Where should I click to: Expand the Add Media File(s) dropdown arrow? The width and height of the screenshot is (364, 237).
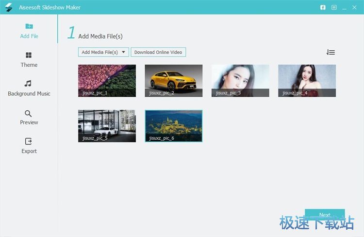124,52
